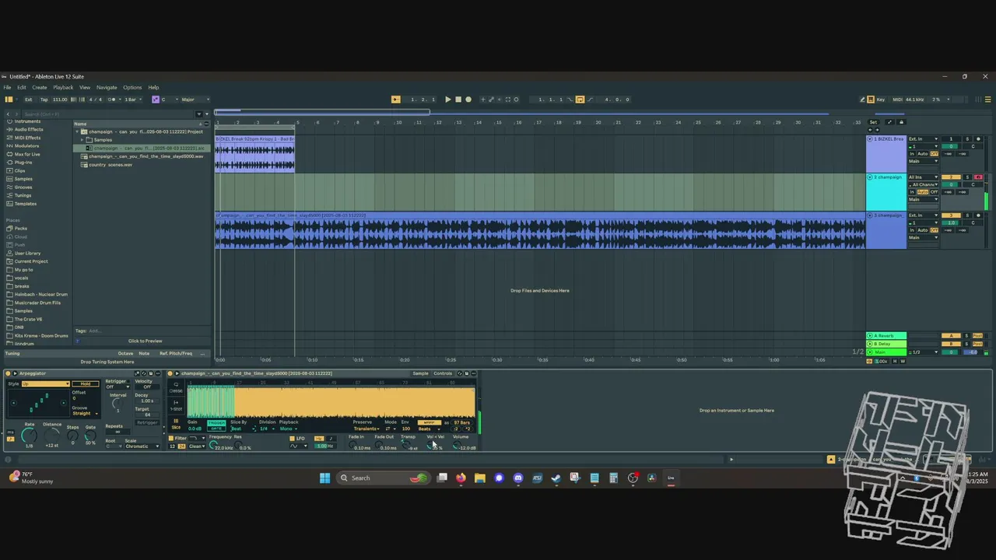Open the Options menu
This screenshot has height=560, width=996.
tap(132, 87)
